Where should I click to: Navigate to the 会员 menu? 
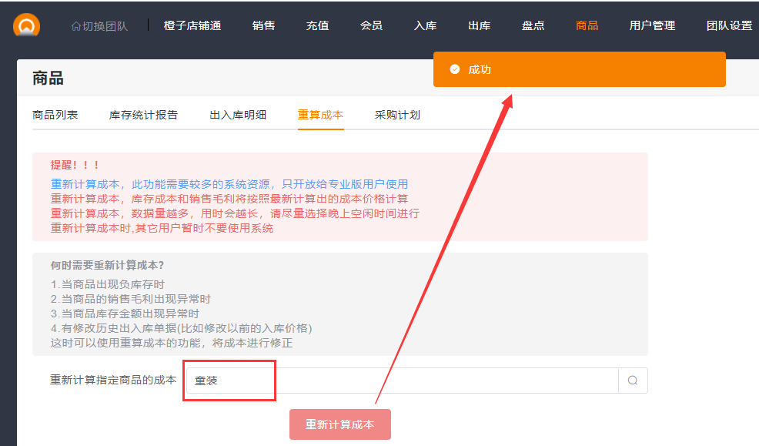371,25
